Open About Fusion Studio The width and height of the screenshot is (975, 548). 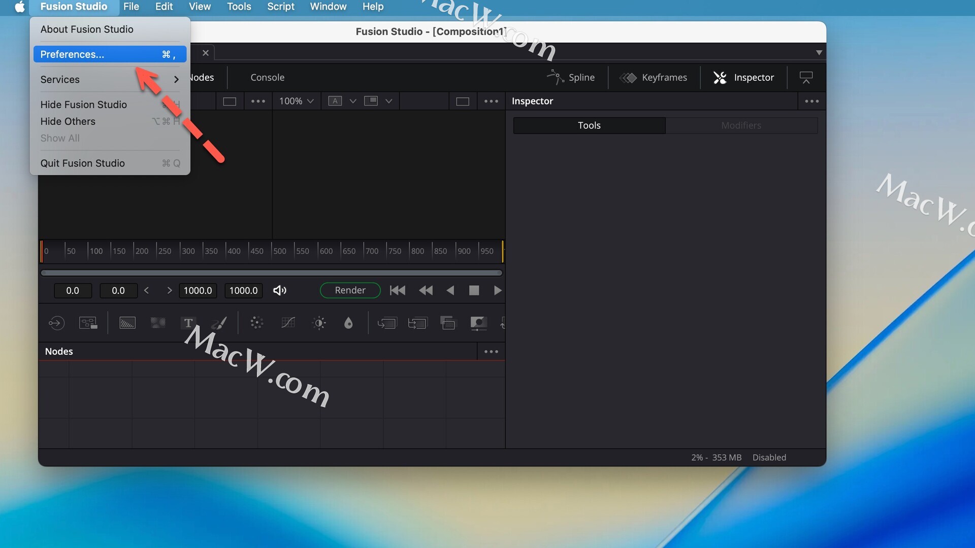[x=110, y=29]
